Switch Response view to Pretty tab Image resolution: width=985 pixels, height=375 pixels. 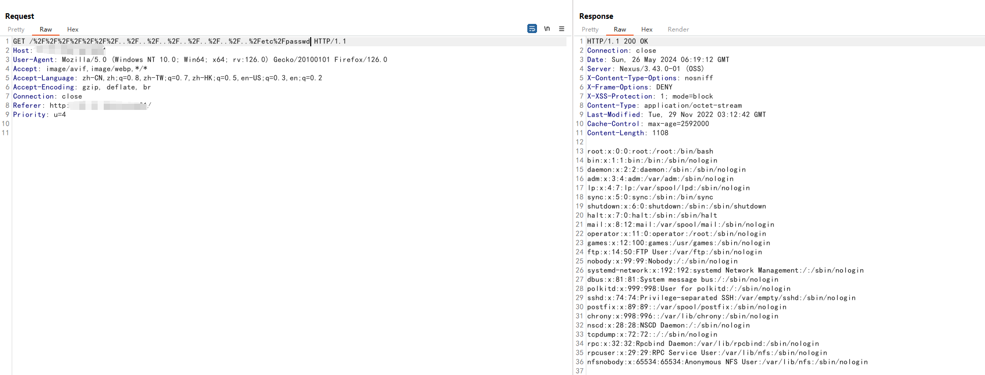pos(590,30)
